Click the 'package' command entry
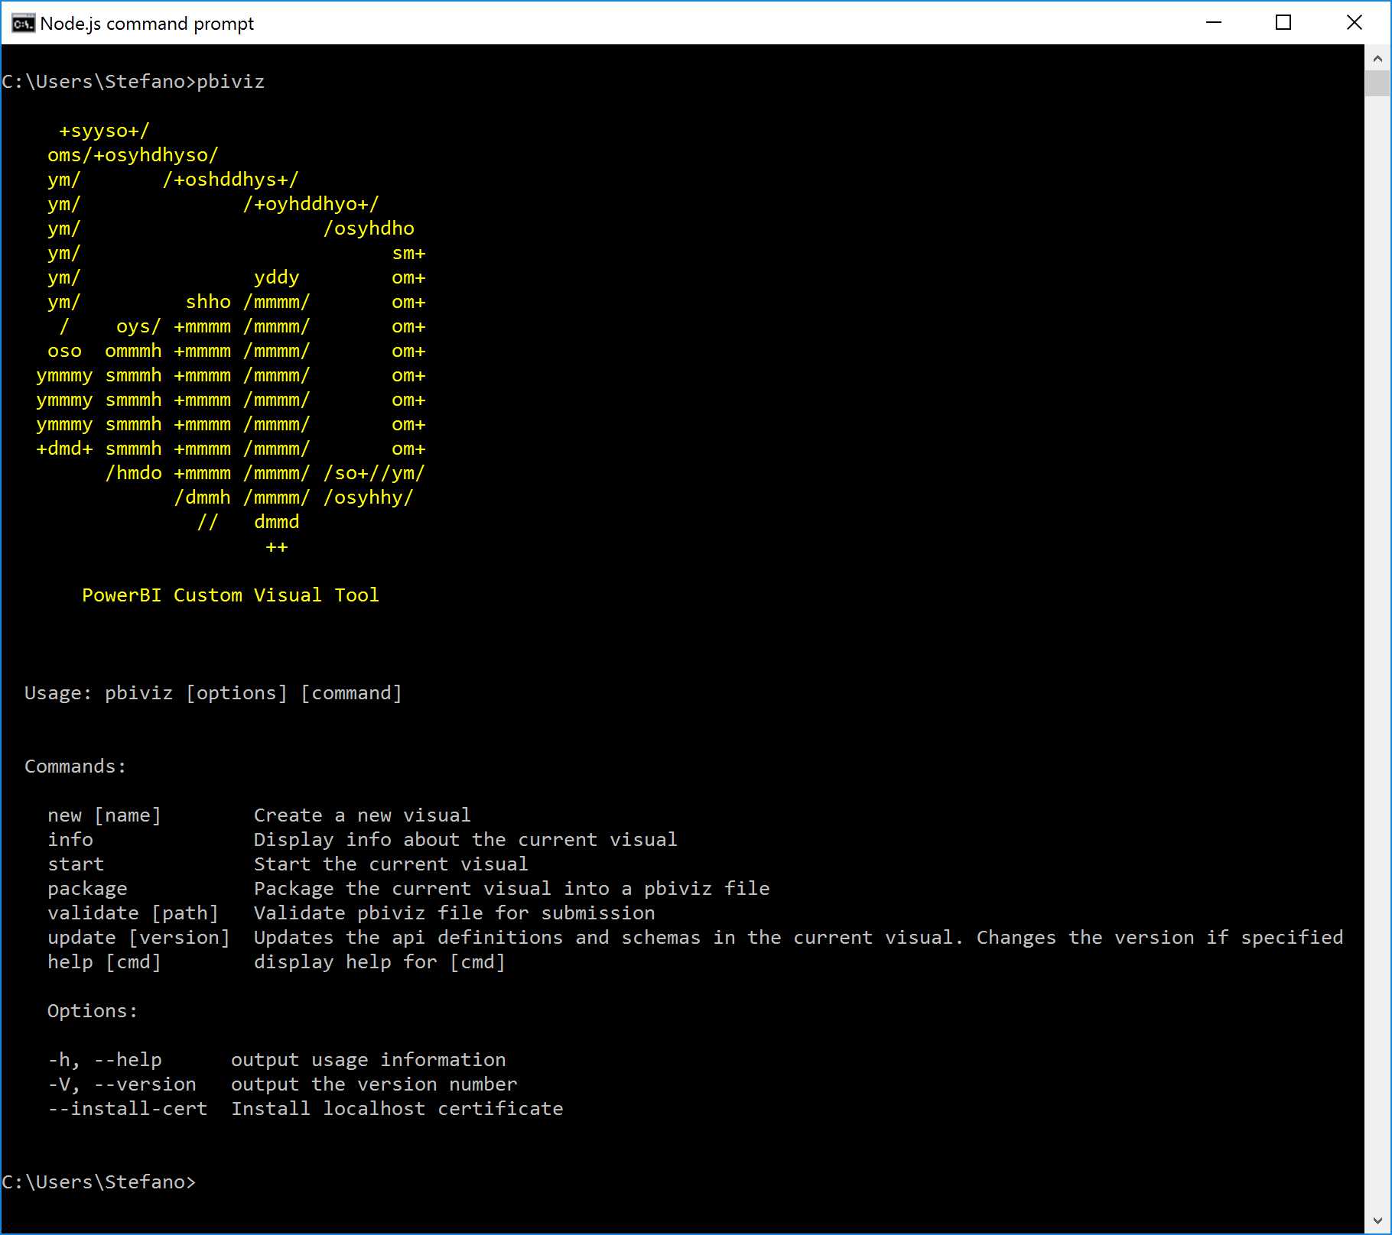 point(87,888)
